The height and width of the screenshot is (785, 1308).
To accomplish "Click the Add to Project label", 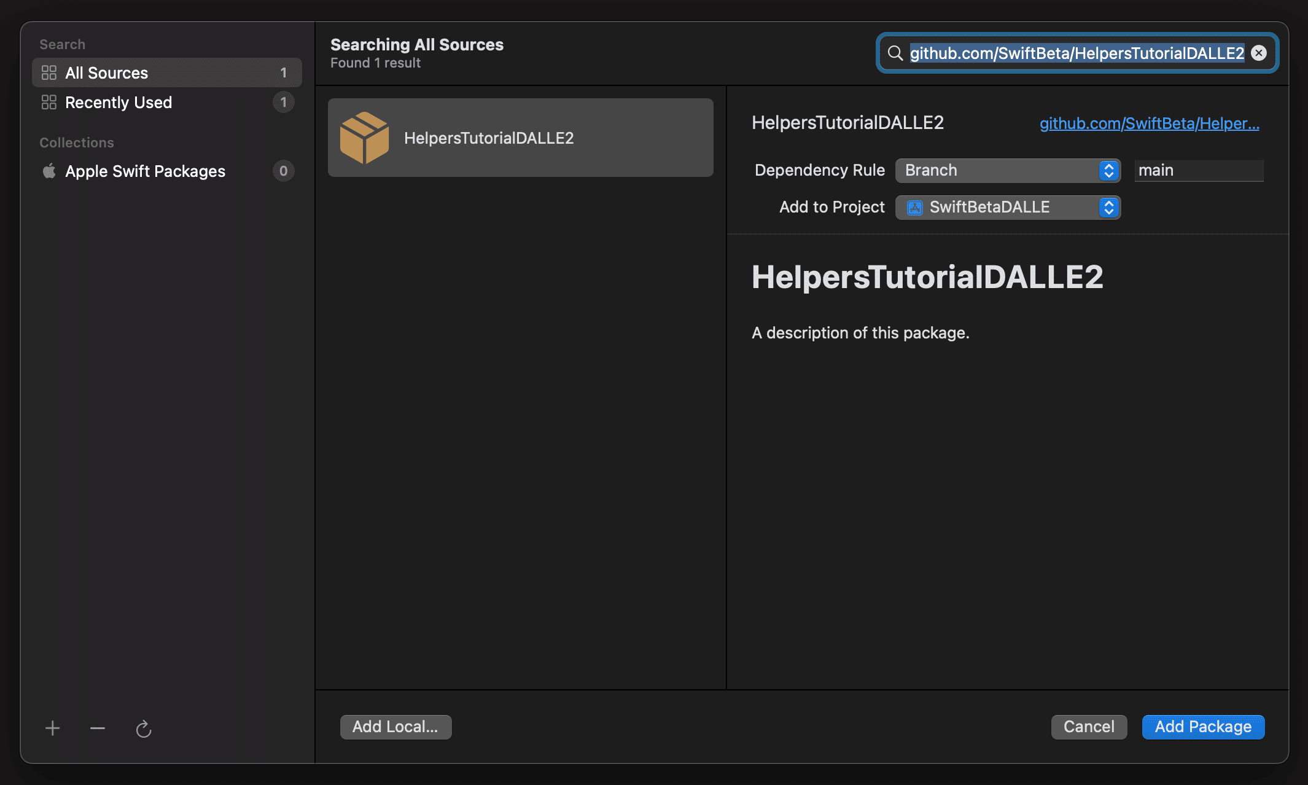I will 832,207.
